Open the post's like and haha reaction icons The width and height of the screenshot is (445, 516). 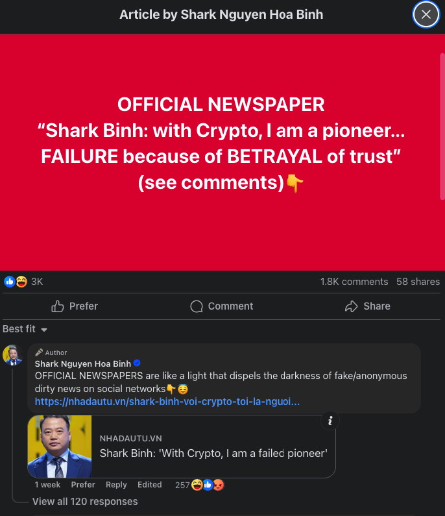click(x=16, y=282)
